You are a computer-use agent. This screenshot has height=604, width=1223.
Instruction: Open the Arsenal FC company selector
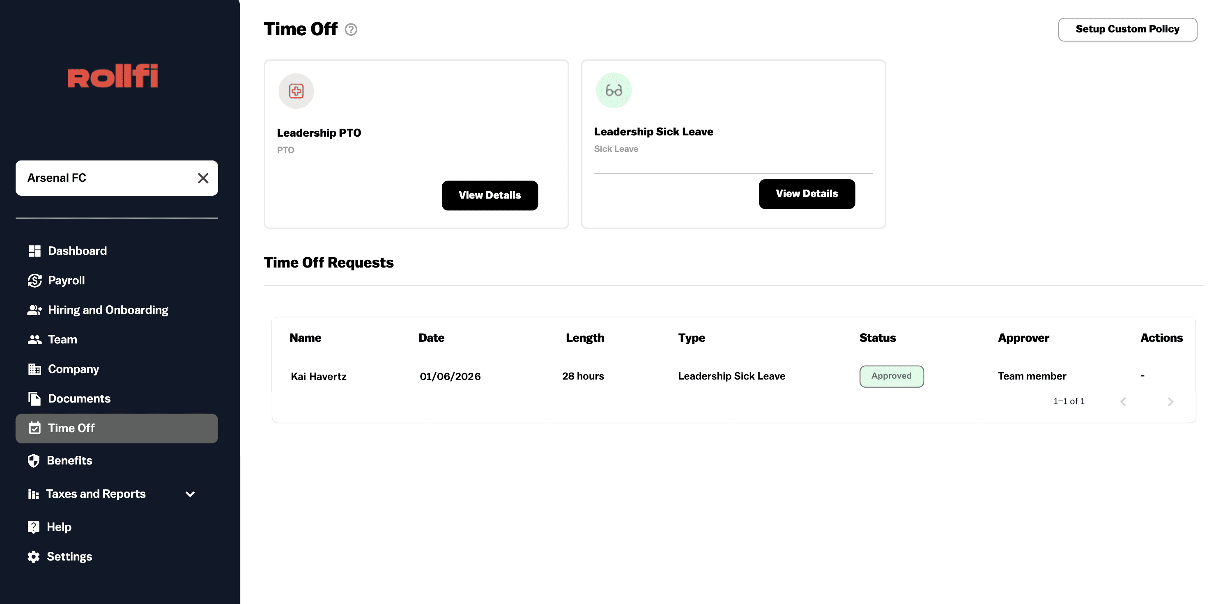click(x=104, y=178)
